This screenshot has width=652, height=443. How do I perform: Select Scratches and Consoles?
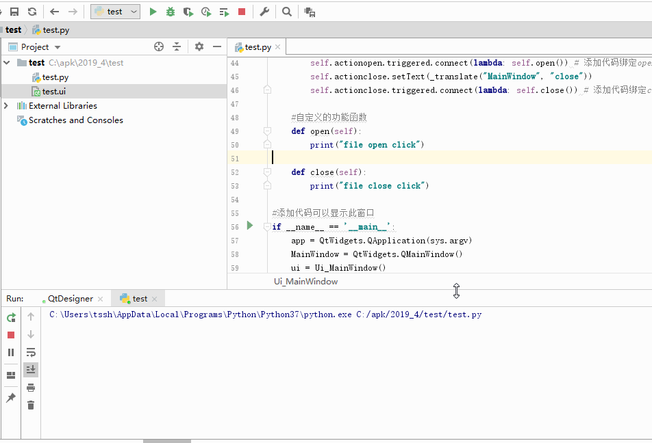coord(71,120)
